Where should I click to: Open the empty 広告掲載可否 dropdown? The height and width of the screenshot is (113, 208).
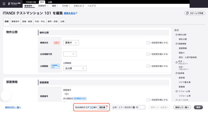tap(70, 54)
